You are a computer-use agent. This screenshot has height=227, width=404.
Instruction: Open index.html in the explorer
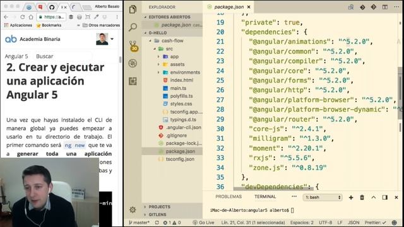point(182,80)
